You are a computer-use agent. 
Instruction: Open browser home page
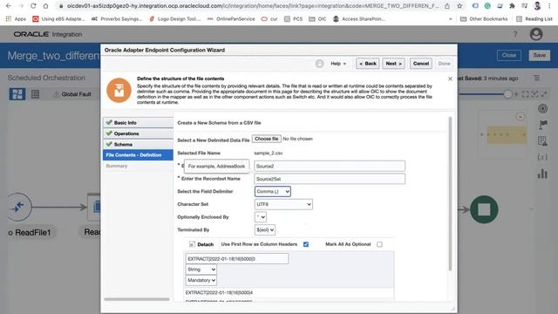click(45, 6)
